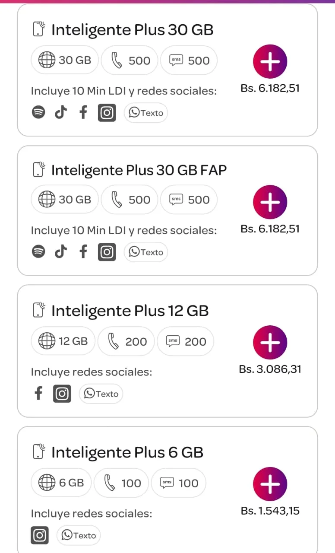Click Instagram icon in 6 GB plan
335x553 pixels.
point(40,536)
